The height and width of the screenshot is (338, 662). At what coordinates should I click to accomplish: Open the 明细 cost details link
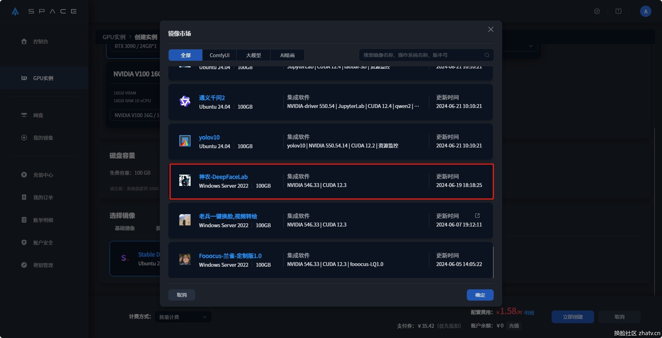(x=529, y=313)
